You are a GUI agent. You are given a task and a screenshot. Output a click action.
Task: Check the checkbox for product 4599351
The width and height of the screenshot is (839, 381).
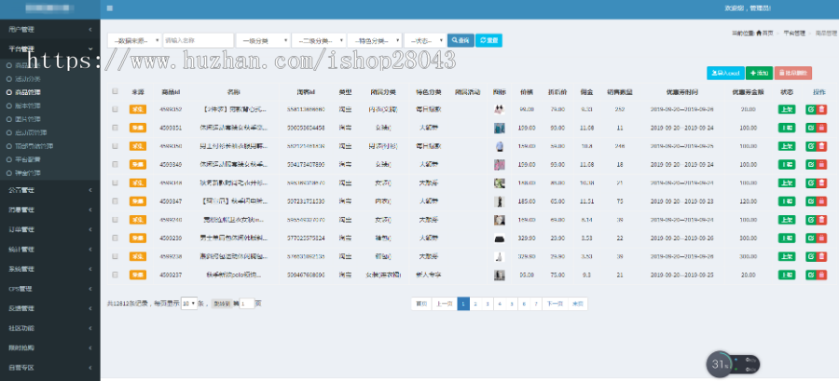(116, 126)
